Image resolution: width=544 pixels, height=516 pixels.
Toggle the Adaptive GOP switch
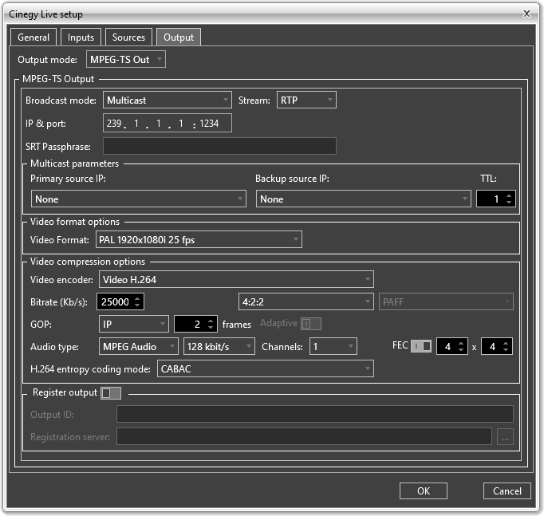click(x=311, y=324)
